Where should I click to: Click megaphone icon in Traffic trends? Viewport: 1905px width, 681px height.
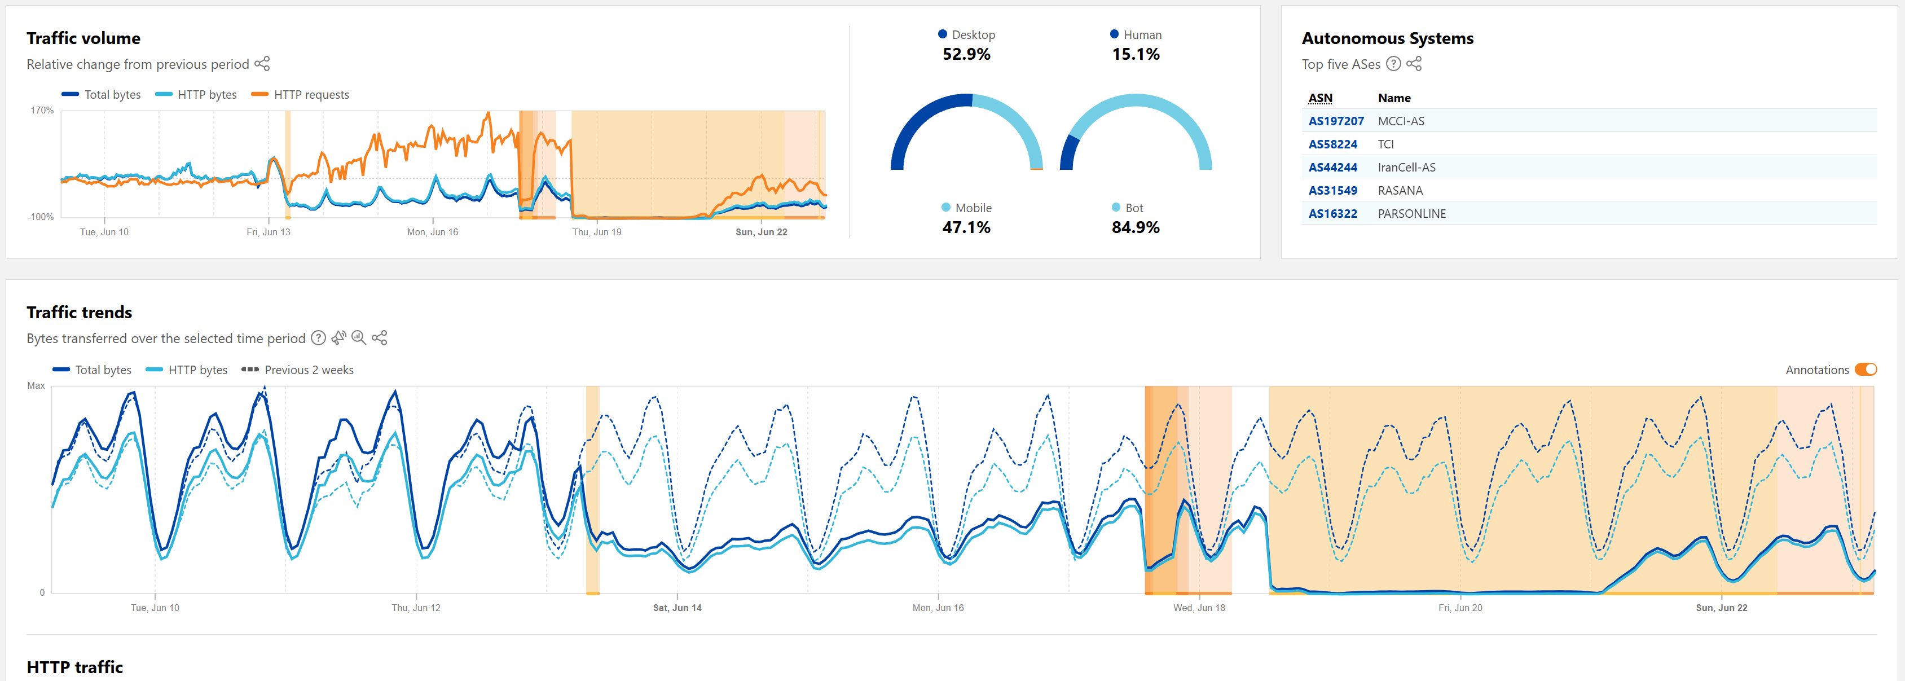click(x=338, y=338)
